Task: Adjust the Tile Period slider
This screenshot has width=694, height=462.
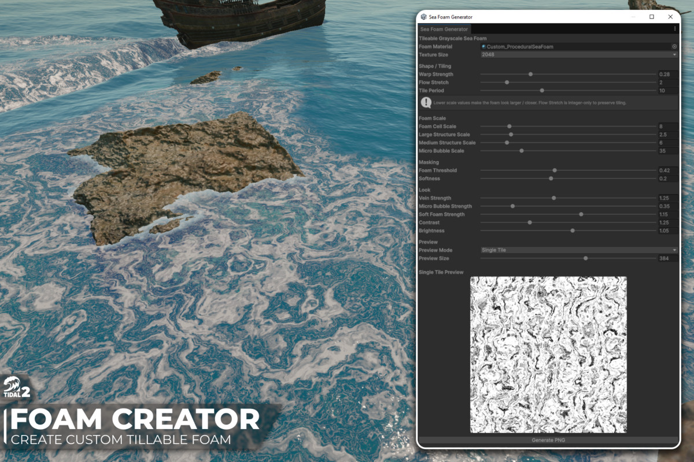Action: point(568,91)
